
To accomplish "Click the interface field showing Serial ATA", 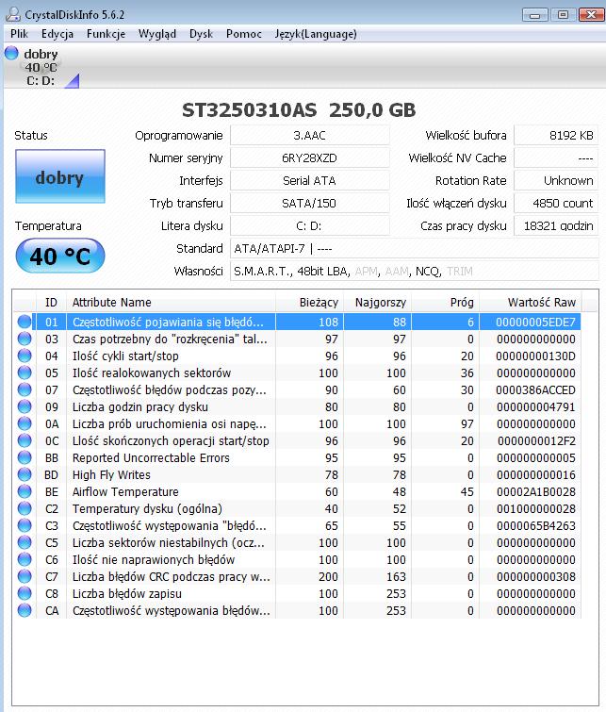I will (309, 181).
